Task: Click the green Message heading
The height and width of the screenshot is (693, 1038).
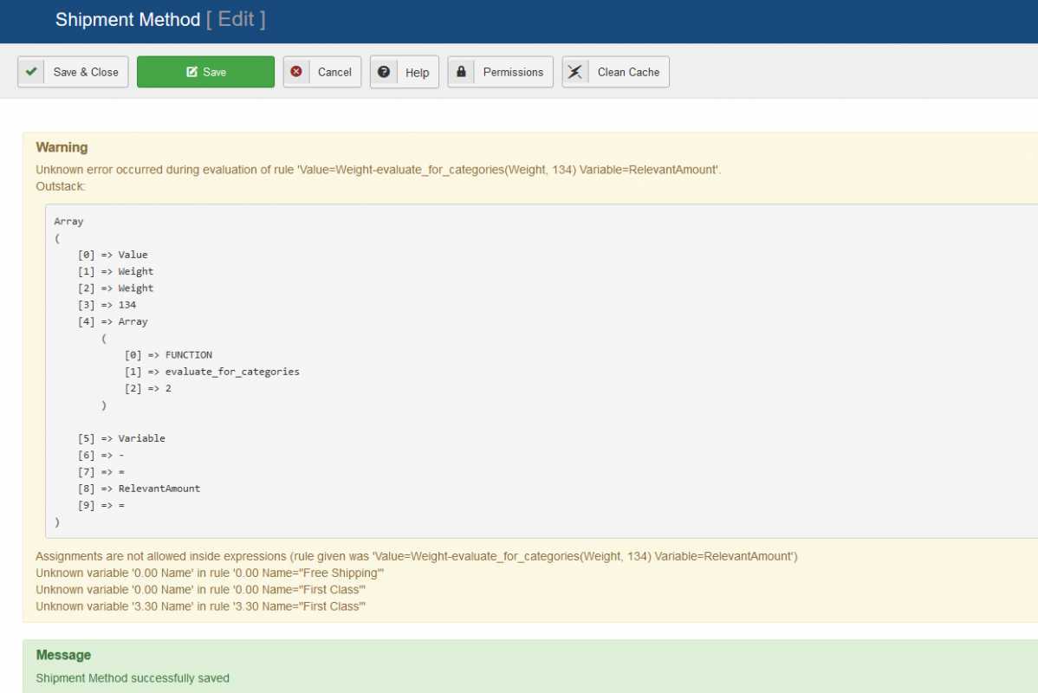Action: click(63, 655)
